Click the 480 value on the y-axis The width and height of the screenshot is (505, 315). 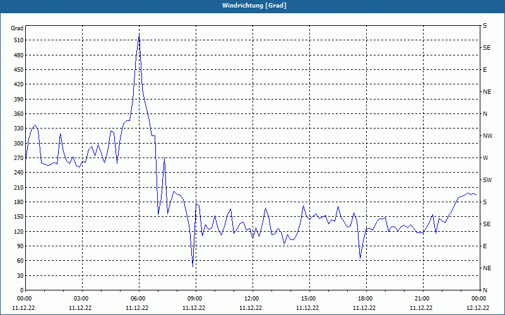[x=19, y=55]
